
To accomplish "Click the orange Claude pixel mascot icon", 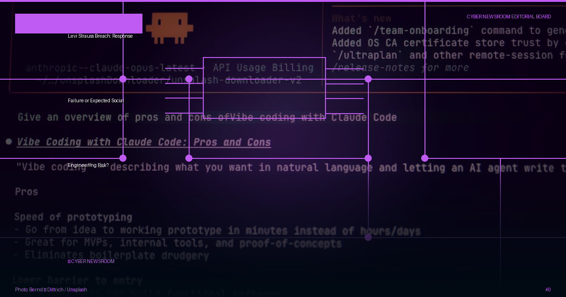I will pos(170,28).
